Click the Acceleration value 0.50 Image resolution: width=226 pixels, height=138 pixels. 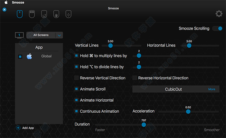[x=188, y=107]
